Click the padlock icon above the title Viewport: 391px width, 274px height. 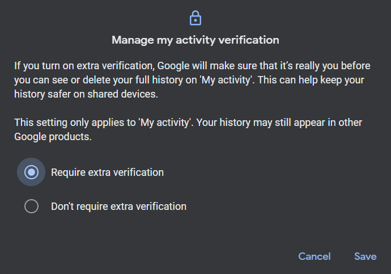(195, 19)
